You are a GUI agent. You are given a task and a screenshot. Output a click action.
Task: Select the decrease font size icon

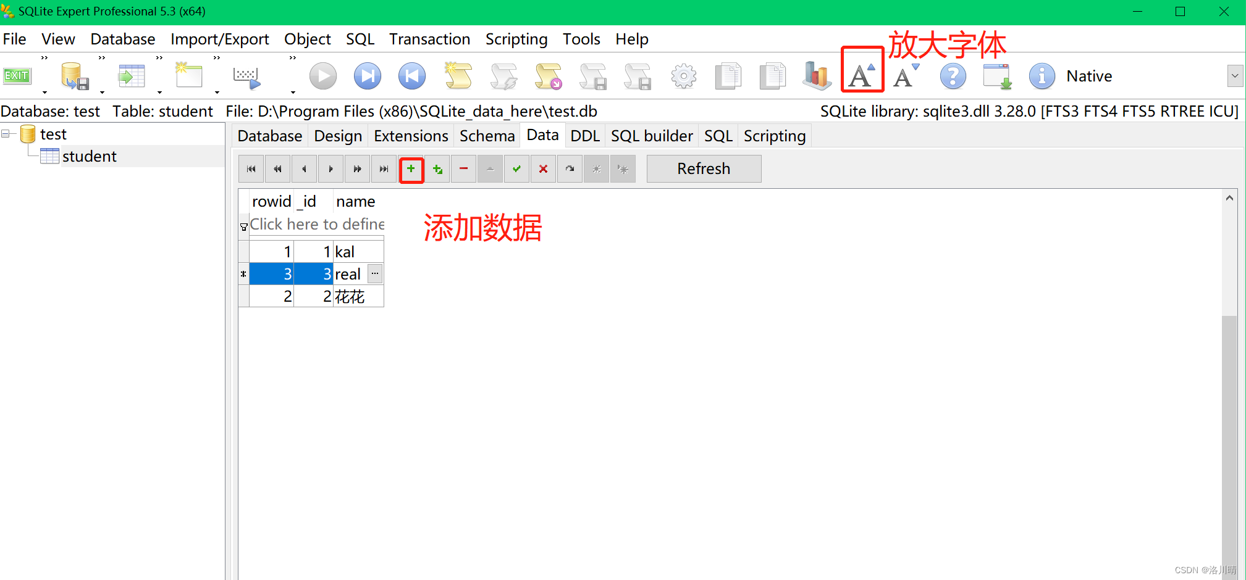tap(903, 76)
